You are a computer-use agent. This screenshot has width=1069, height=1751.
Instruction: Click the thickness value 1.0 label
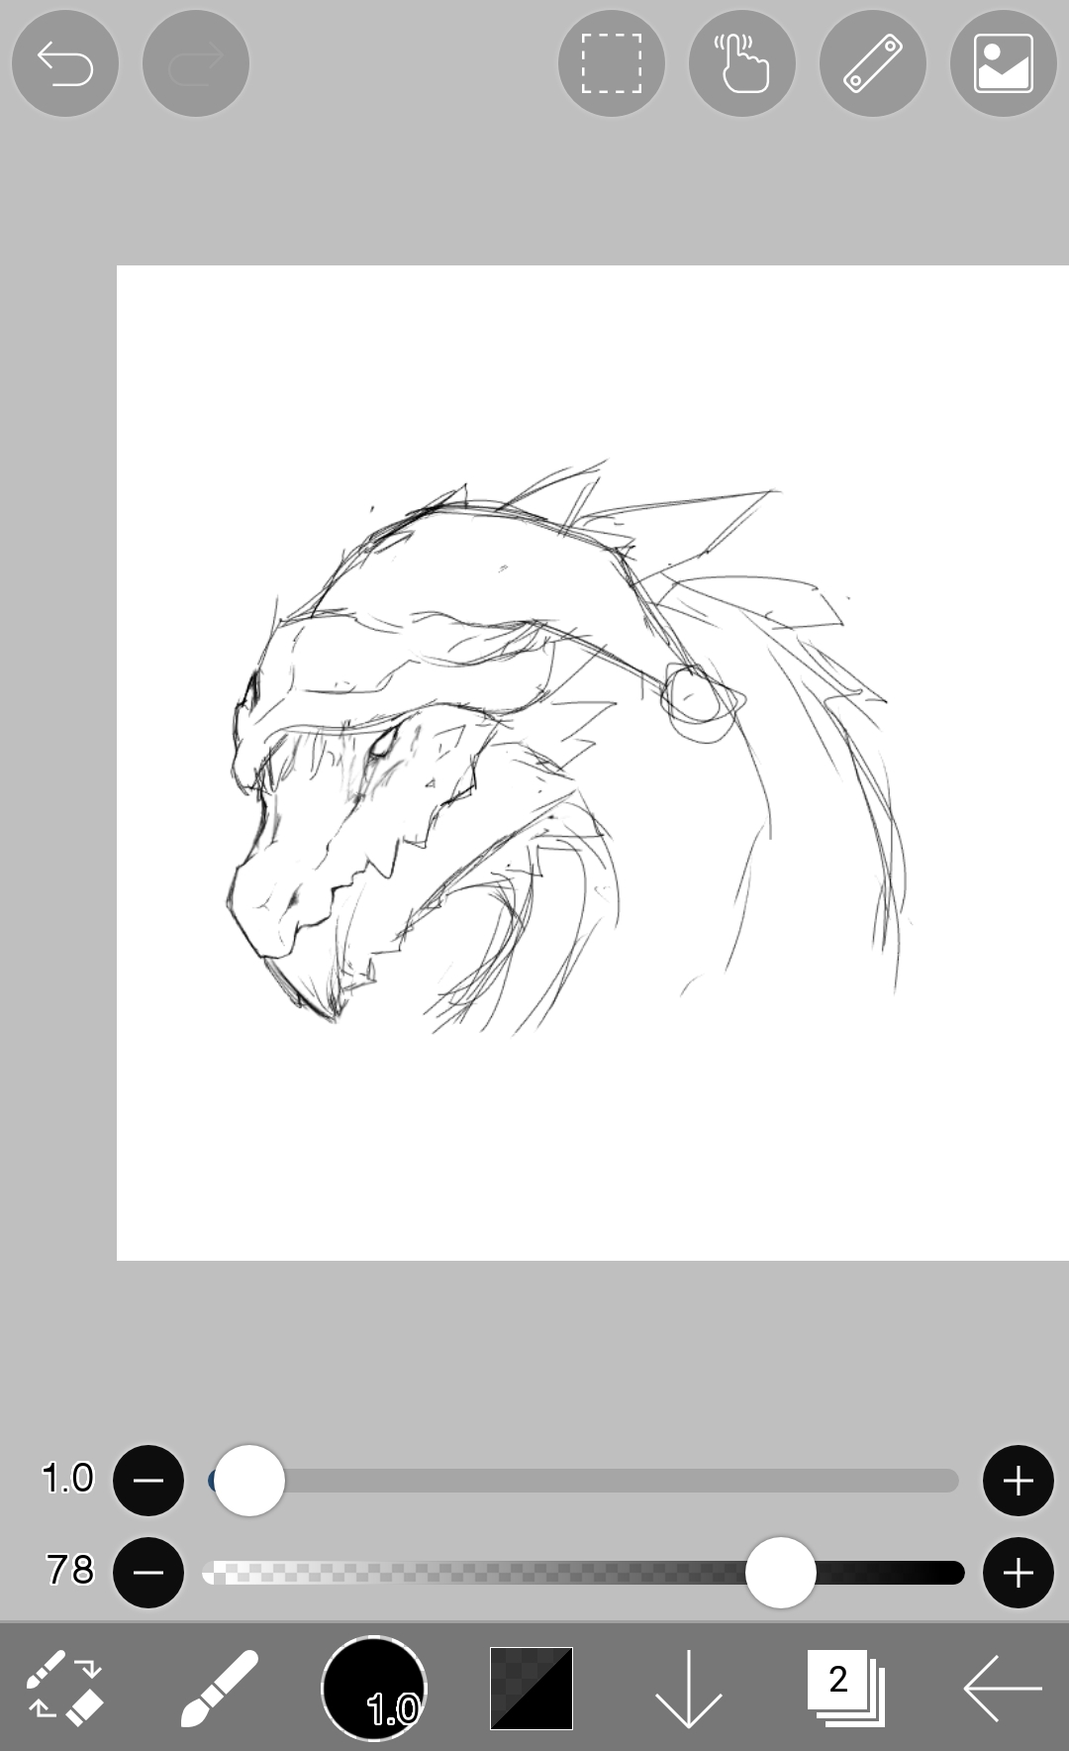[67, 1478]
